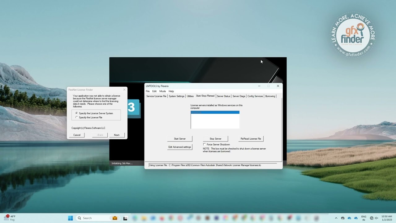Close the FlexNet License Finder dialog
This screenshot has height=223, width=396.
(124, 90)
